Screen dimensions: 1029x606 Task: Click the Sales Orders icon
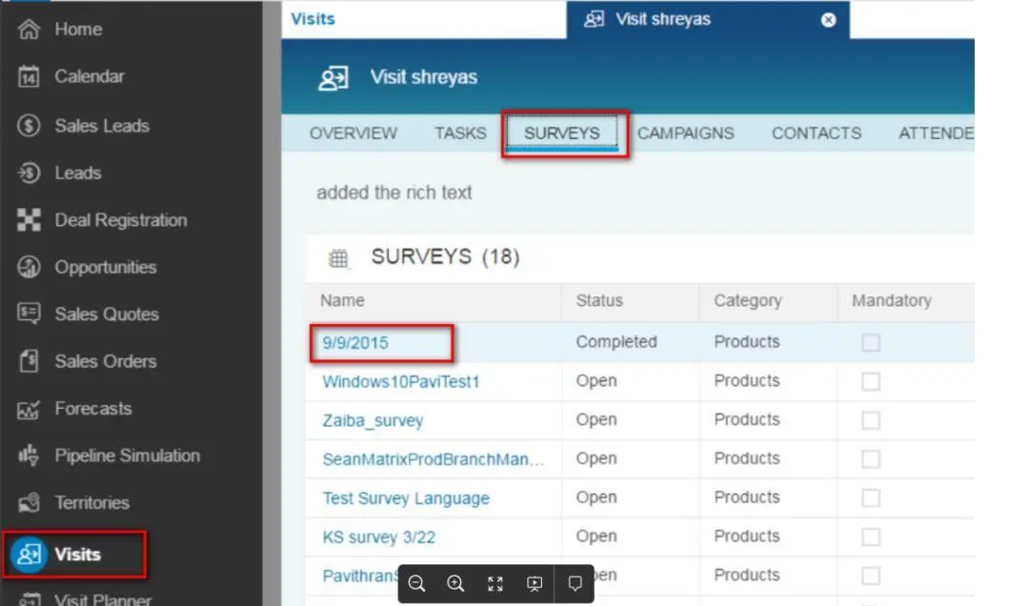tap(29, 360)
